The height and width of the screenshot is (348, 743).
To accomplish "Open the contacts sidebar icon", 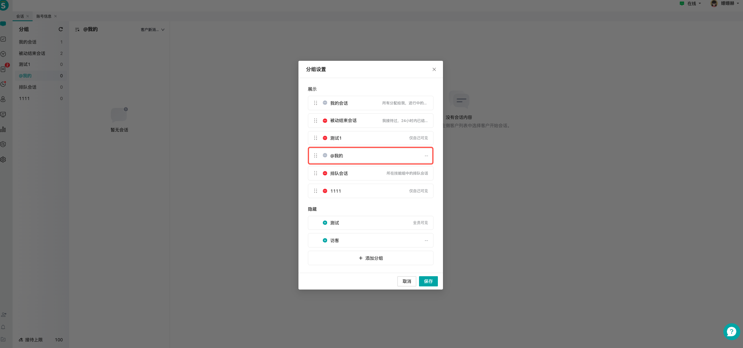I will (x=3, y=99).
